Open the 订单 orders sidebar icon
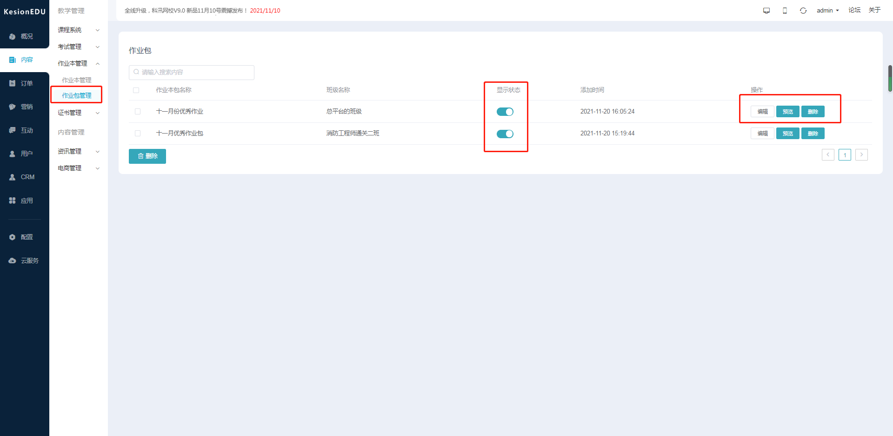The image size is (893, 436). 13,83
